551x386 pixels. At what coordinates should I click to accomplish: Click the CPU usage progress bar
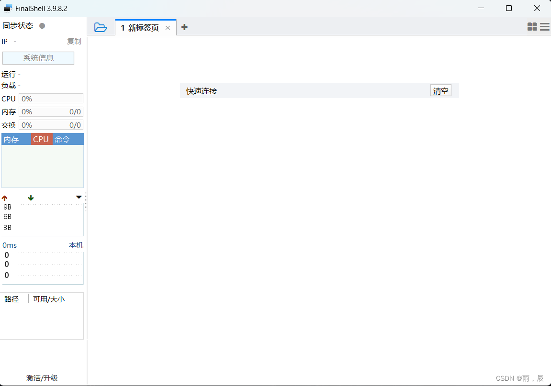(51, 99)
